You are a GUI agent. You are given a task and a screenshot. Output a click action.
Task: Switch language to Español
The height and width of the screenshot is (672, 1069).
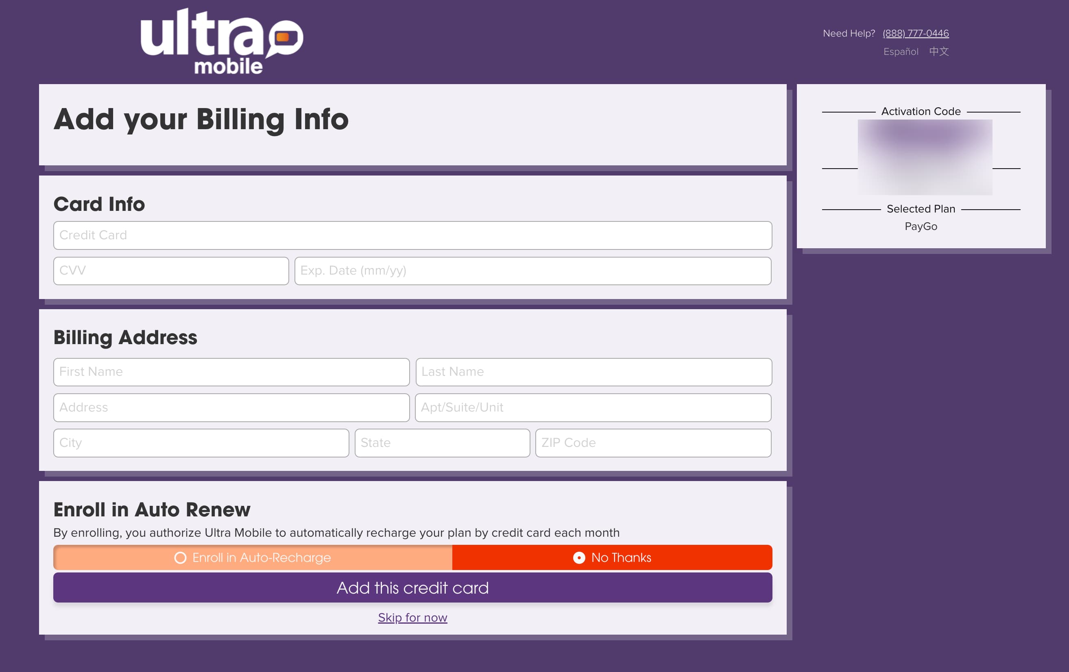tap(901, 52)
